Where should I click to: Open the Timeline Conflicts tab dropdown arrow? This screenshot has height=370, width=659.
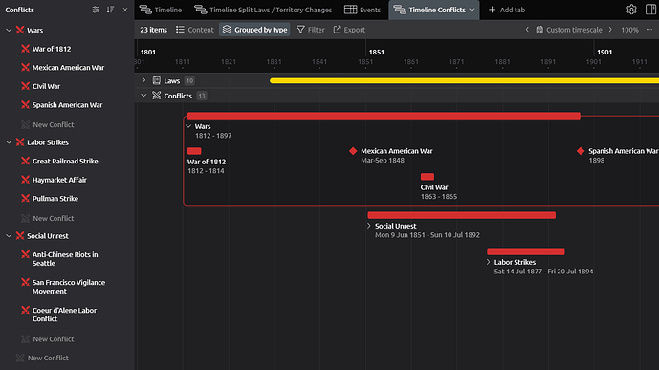click(x=472, y=10)
